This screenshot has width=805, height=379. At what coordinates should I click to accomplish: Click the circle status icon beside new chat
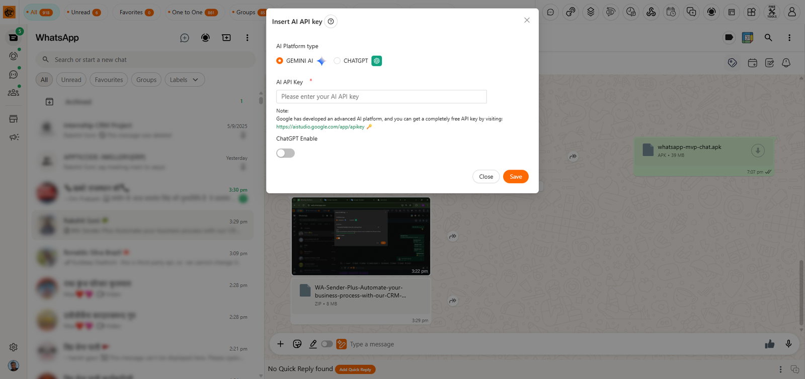205,38
